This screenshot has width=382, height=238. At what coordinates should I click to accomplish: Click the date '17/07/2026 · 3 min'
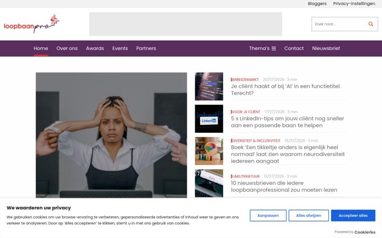click(x=281, y=112)
